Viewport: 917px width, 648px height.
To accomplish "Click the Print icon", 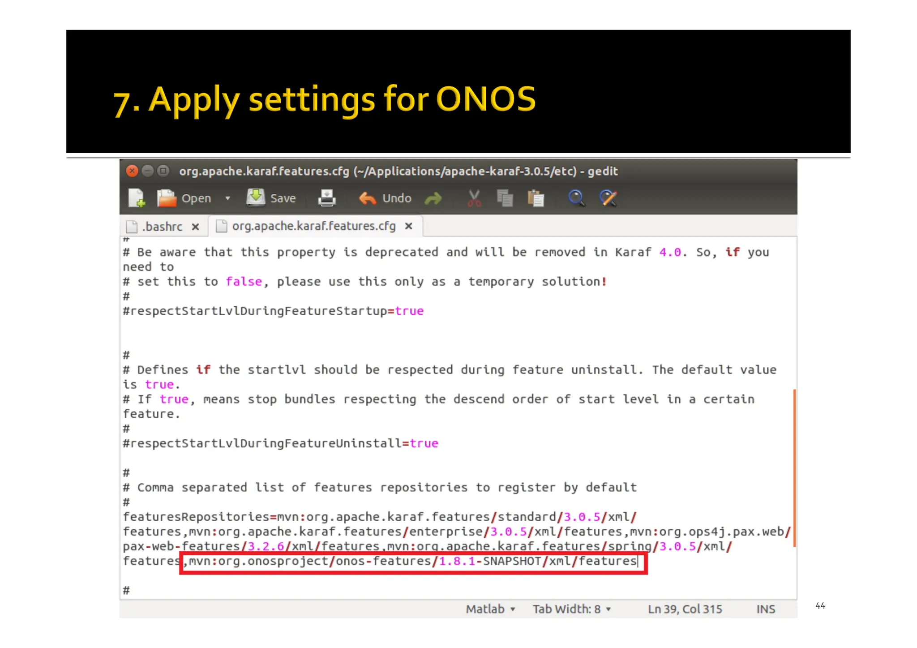I will coord(327,198).
